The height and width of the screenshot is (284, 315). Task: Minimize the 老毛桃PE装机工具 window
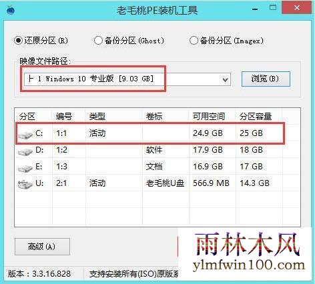tap(255, 9)
